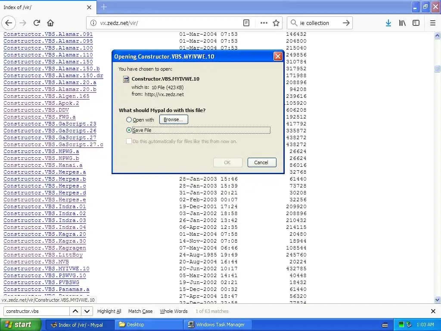Click the safely remove hardware tray icon
This screenshot has width=441, height=331.
tap(409, 325)
